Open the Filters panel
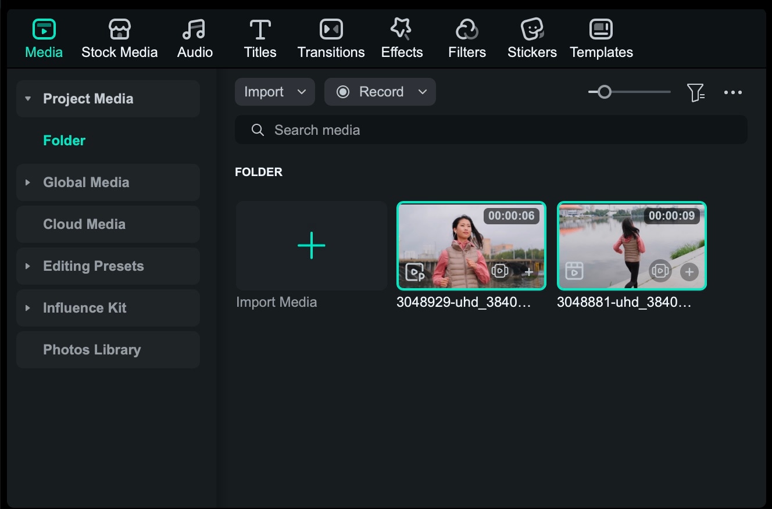Image resolution: width=772 pixels, height=509 pixels. click(x=467, y=38)
